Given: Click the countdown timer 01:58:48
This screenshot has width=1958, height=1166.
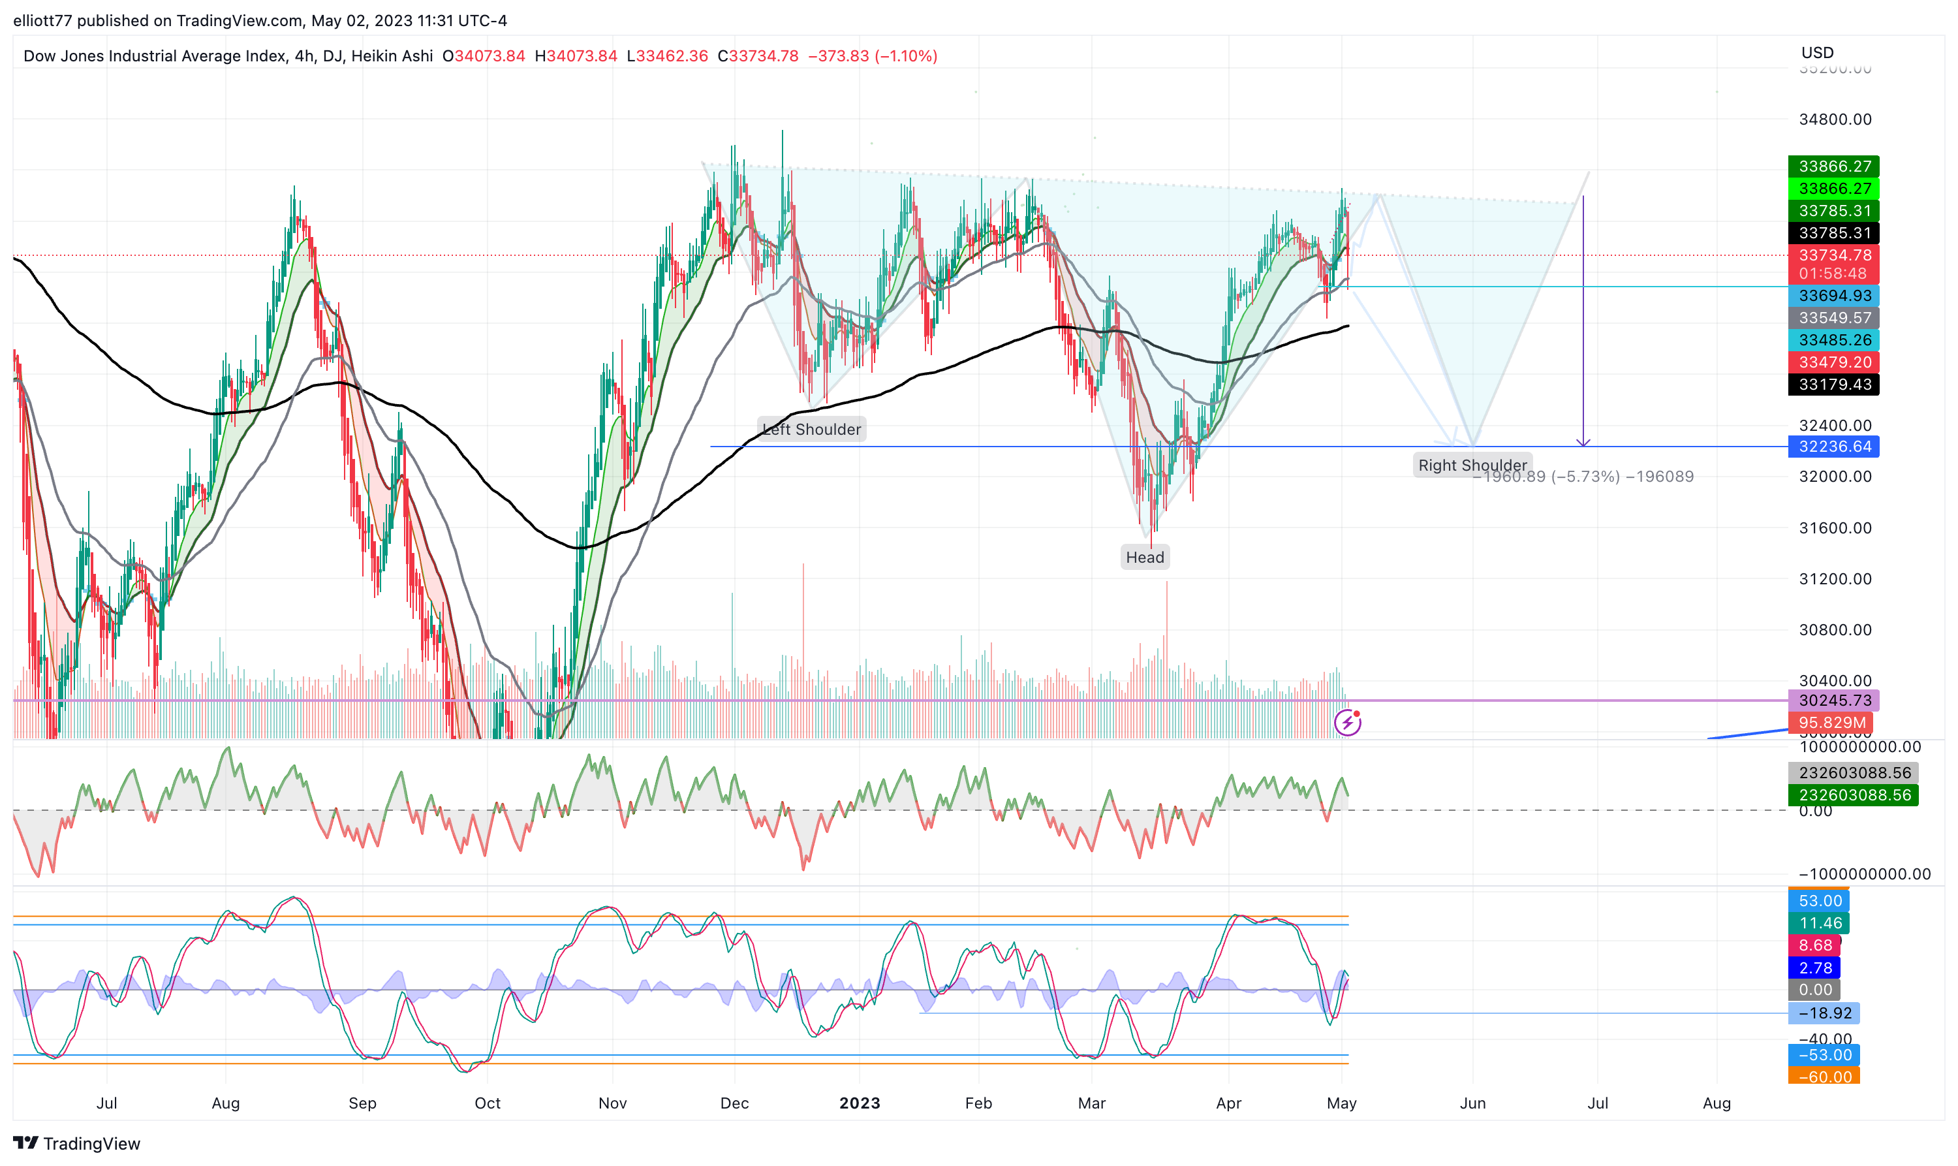Looking at the screenshot, I should coord(1833,274).
